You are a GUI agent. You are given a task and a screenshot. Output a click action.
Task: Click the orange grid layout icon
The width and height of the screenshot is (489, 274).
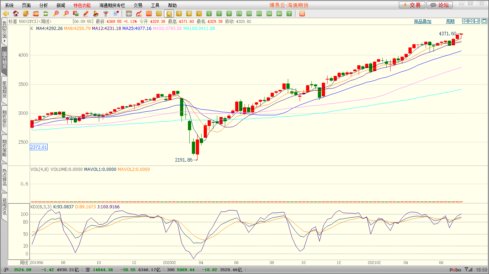click(302, 14)
